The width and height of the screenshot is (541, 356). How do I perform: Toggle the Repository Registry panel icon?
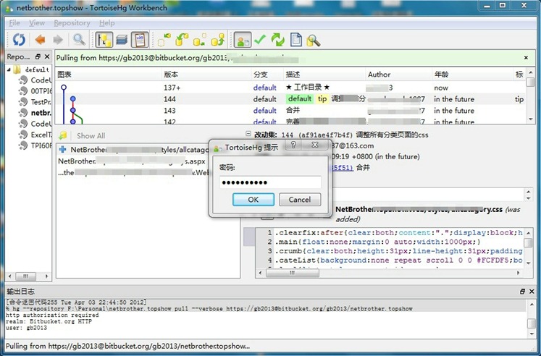(x=104, y=40)
